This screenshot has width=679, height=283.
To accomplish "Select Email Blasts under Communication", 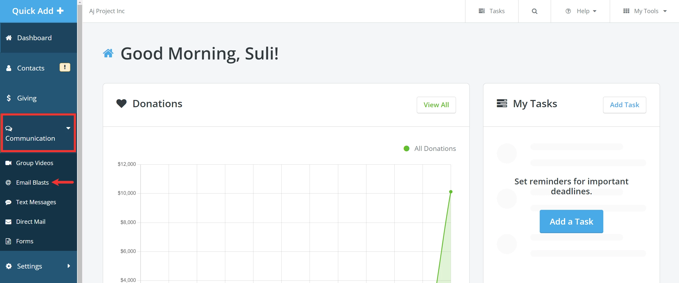I will point(39,183).
